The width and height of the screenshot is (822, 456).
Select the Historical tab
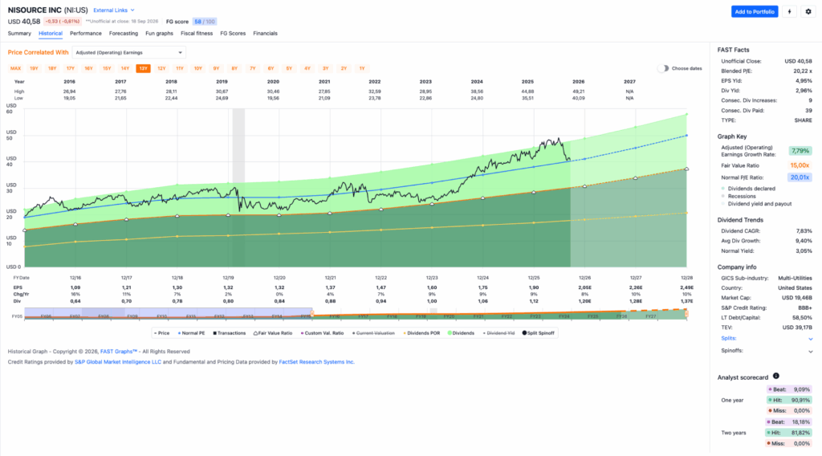point(51,34)
